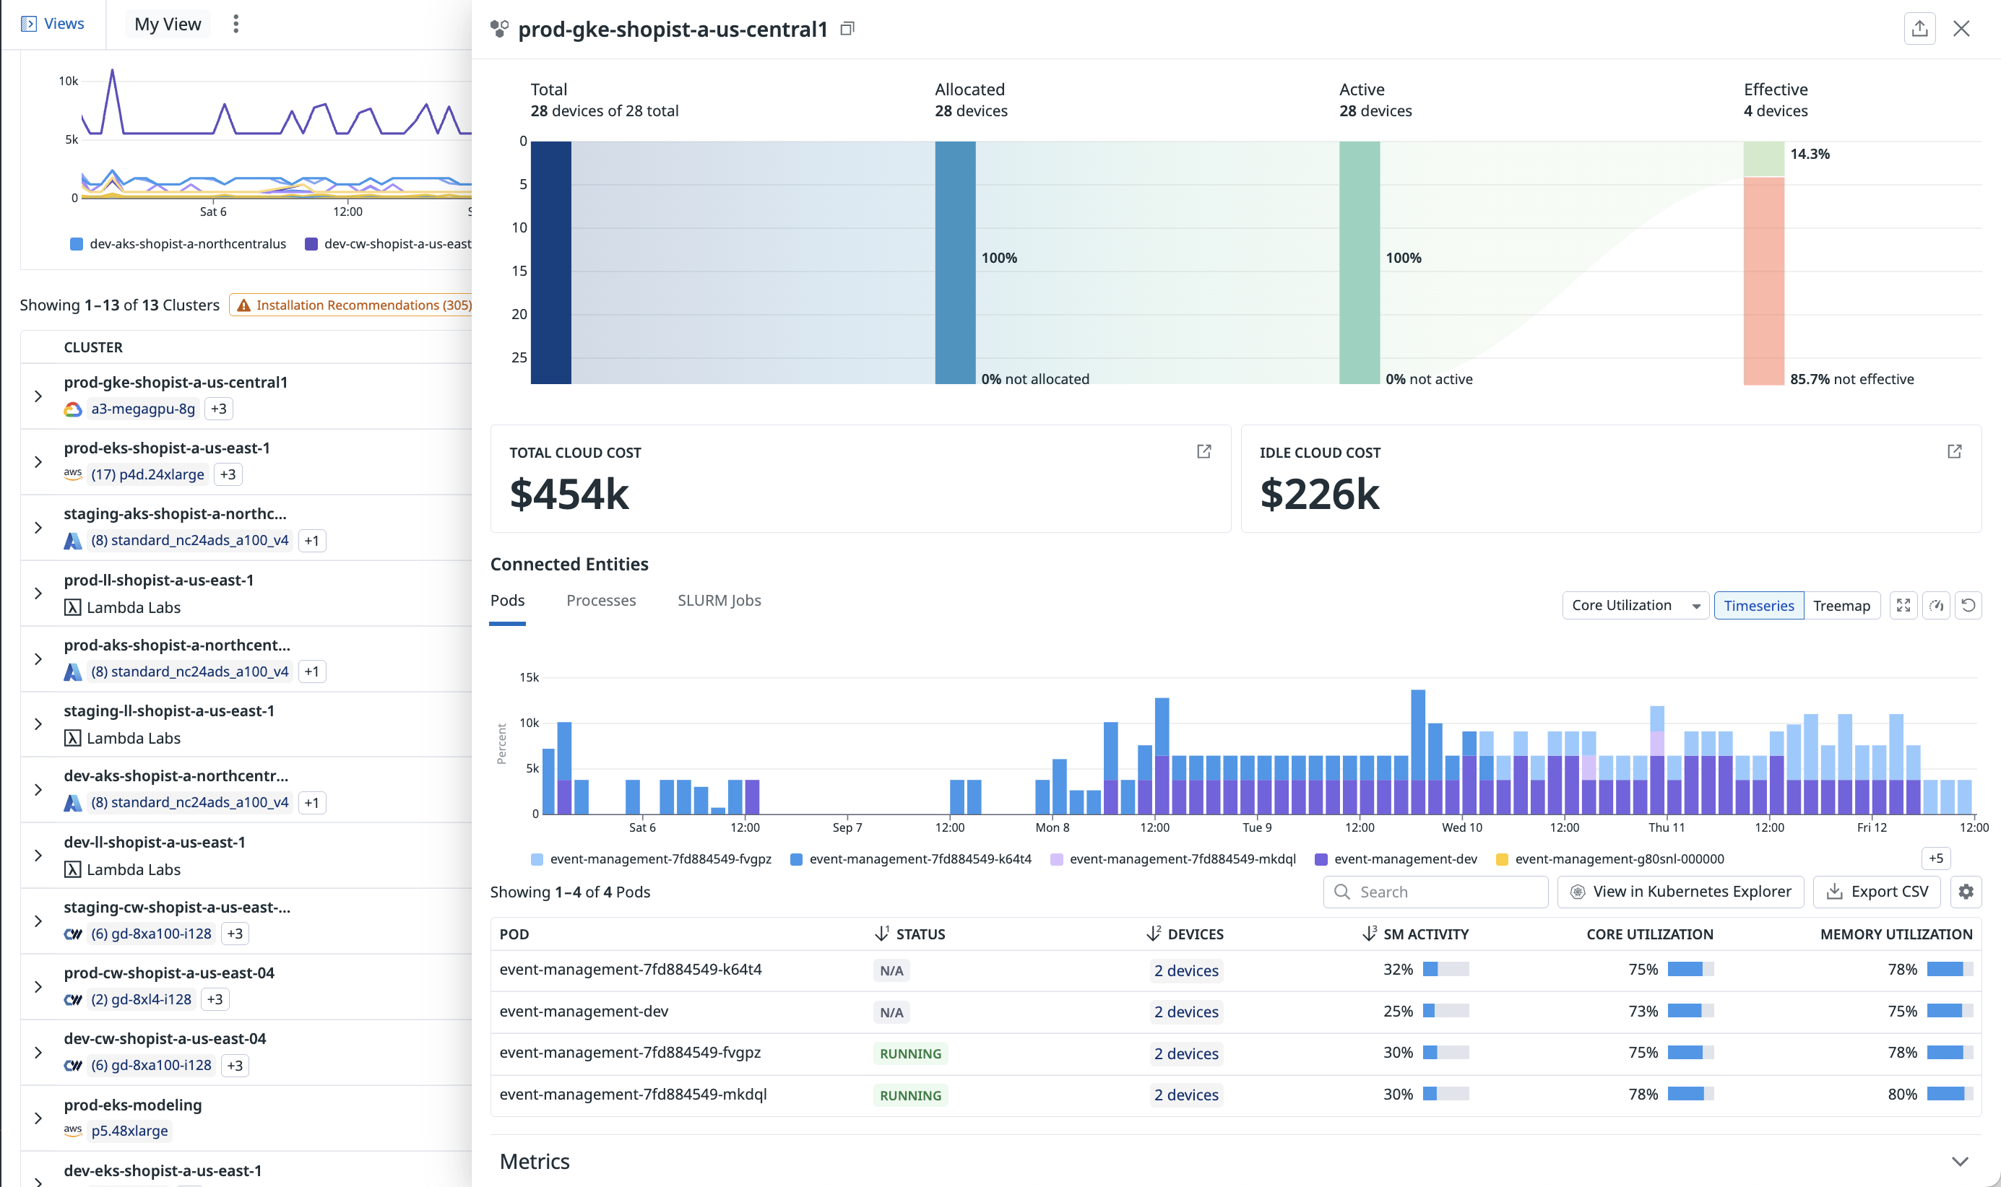Expand the prod-eks-shopist-a-us-east-1 cluster row
The image size is (2001, 1187).
pyautogui.click(x=38, y=461)
